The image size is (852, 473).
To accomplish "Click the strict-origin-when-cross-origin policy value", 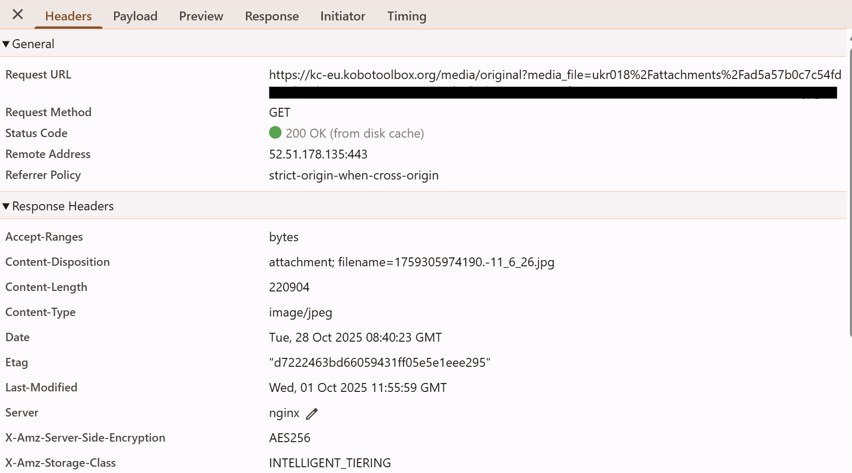I will point(354,175).
